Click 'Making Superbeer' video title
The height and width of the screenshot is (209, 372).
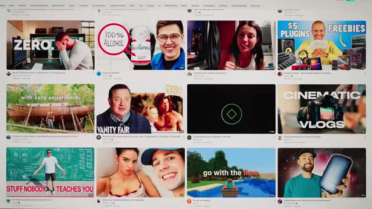(x=112, y=73)
